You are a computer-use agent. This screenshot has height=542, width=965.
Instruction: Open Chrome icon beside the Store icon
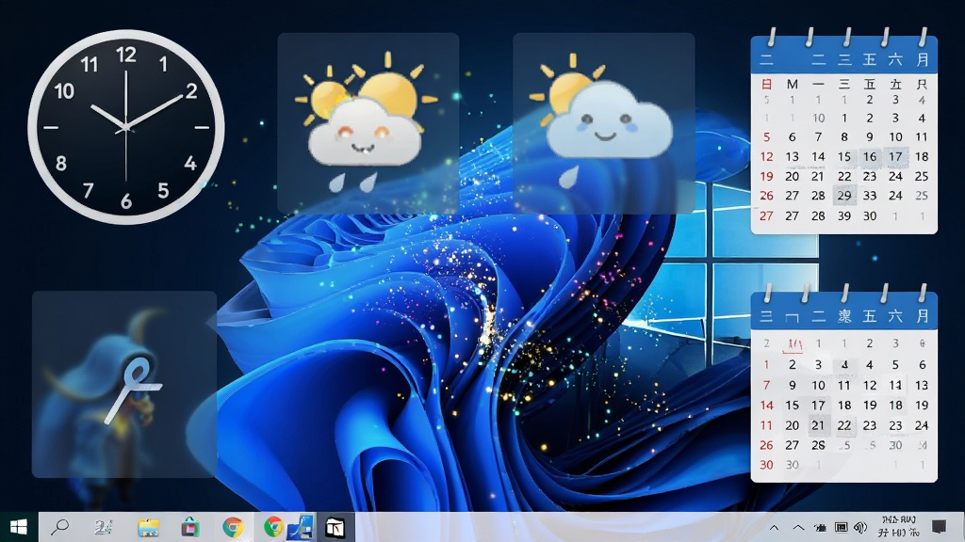(x=233, y=527)
